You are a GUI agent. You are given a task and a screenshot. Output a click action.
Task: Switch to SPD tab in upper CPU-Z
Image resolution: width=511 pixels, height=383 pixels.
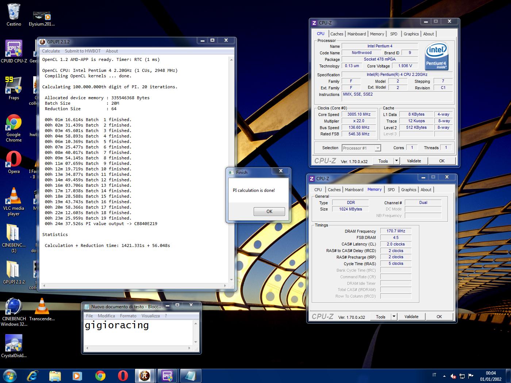point(393,34)
